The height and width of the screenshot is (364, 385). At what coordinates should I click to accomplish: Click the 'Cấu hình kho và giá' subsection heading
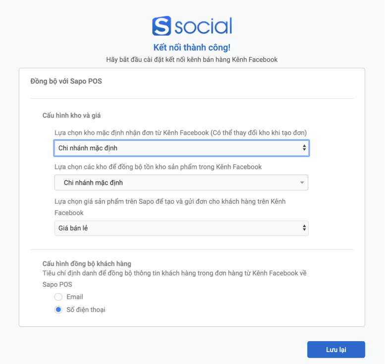(71, 115)
